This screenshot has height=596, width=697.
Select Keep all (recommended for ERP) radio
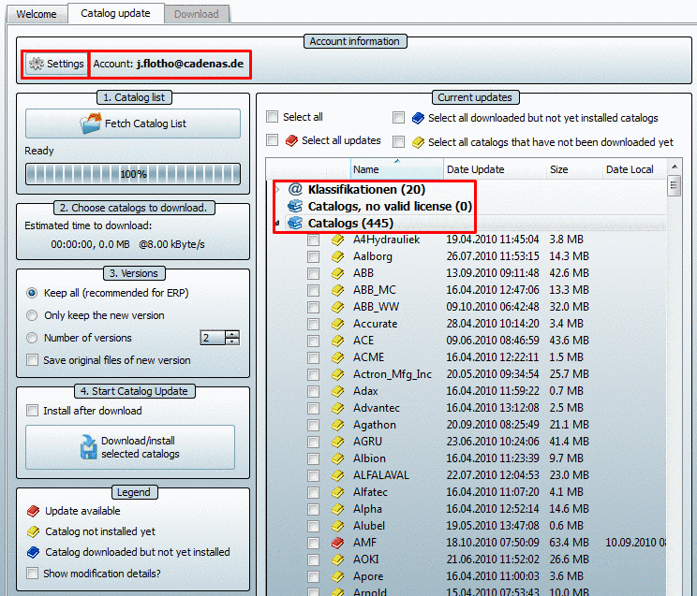click(x=32, y=293)
